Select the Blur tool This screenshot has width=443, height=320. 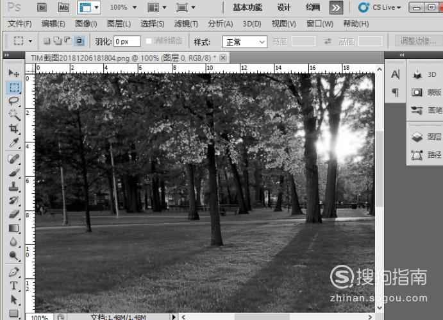pyautogui.click(x=13, y=242)
